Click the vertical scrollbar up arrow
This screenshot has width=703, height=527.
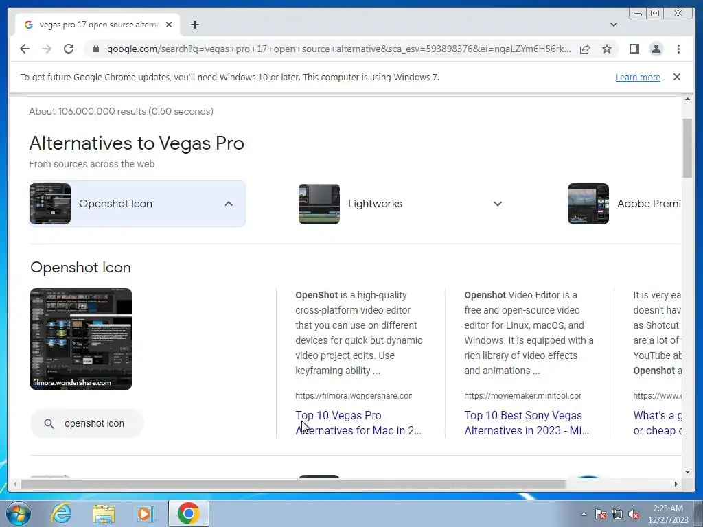pos(687,99)
